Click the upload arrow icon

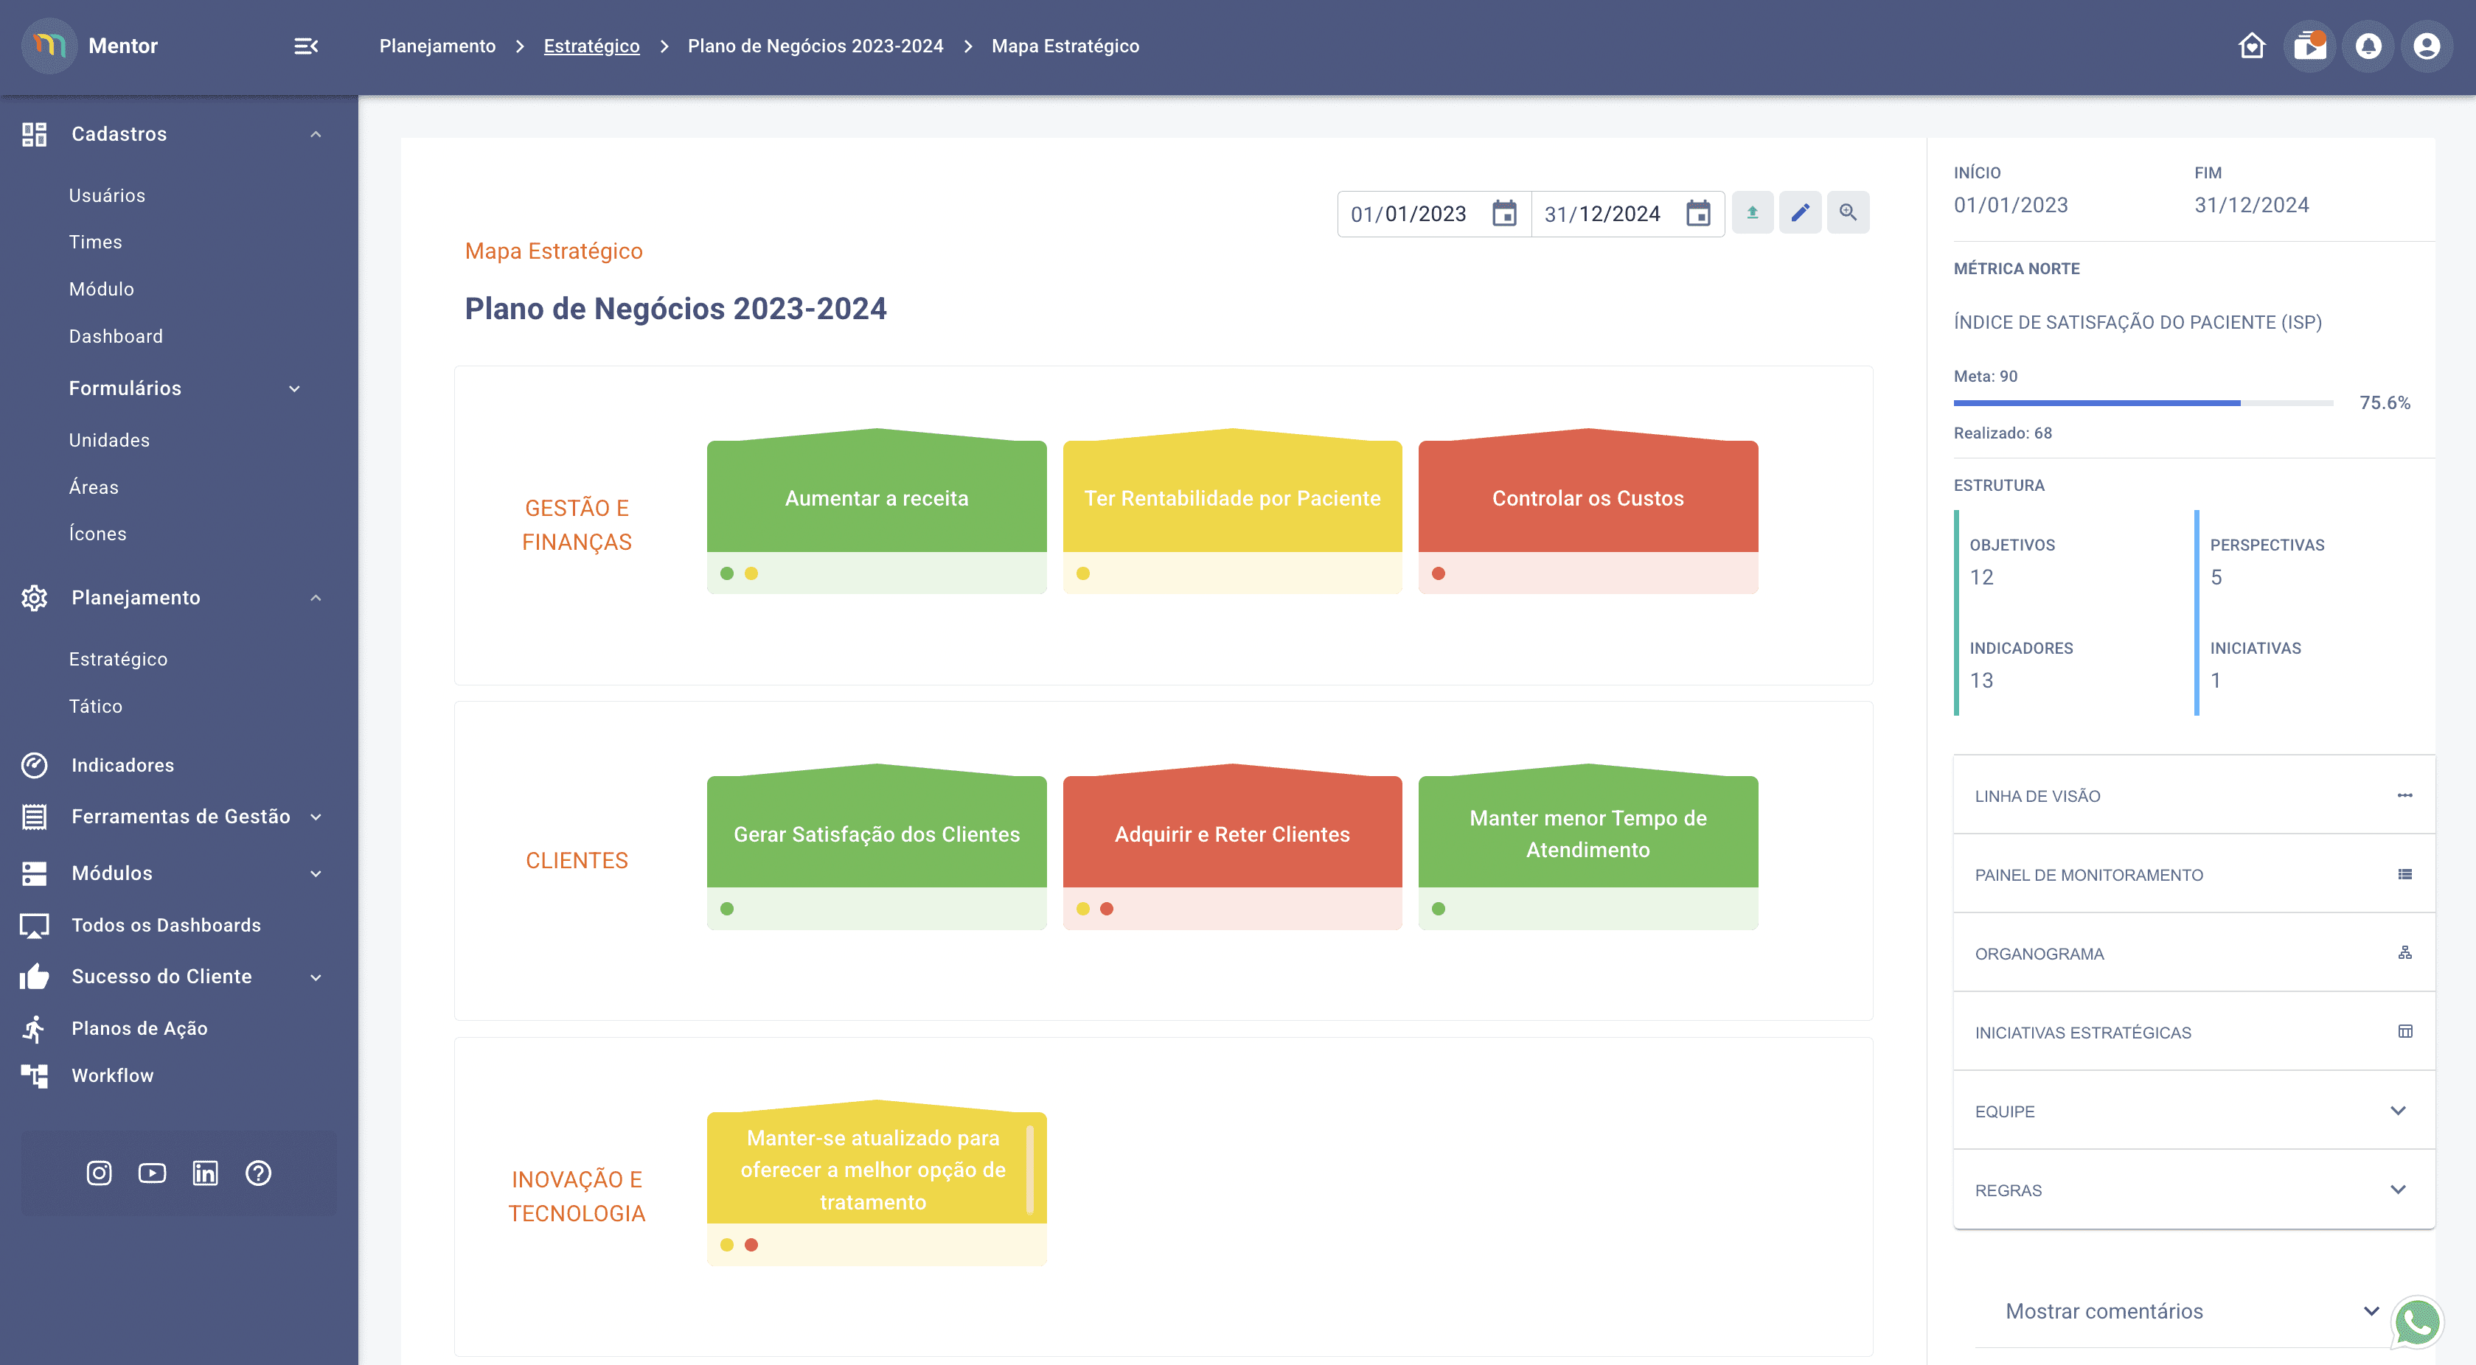(x=1752, y=212)
